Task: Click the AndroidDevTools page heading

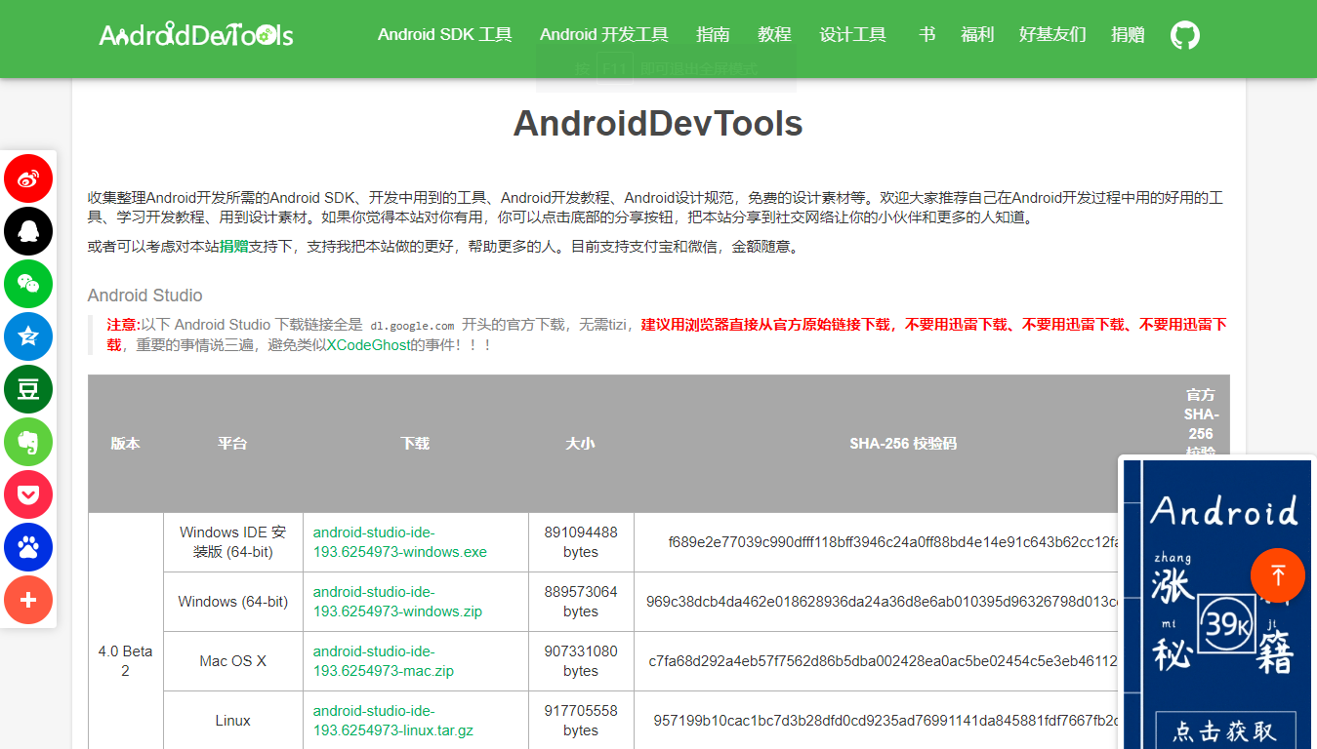Action: point(658,124)
